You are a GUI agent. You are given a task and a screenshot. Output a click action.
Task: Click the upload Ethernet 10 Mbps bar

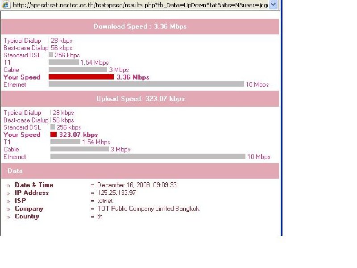click(x=148, y=156)
